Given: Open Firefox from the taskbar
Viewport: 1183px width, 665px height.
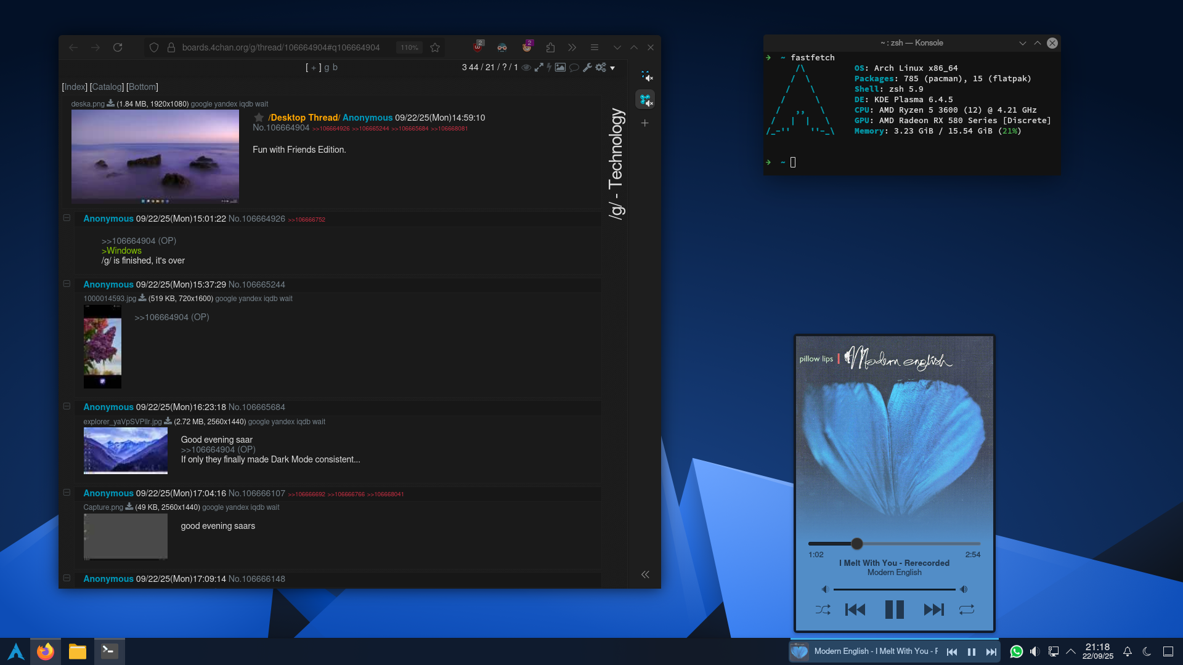Looking at the screenshot, I should [46, 651].
